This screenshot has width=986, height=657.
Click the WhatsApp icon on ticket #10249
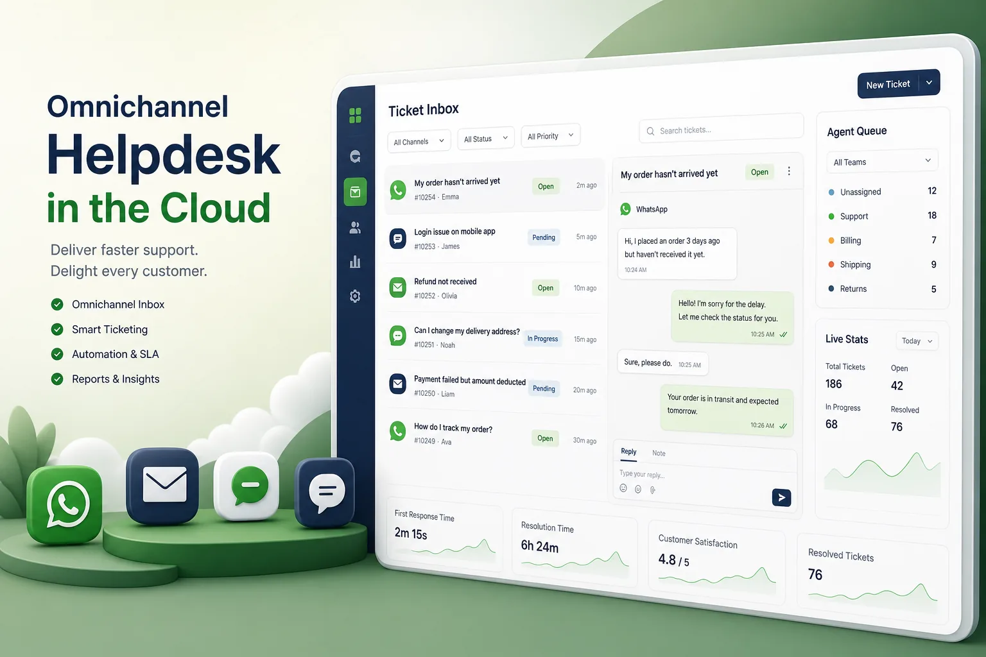point(398,431)
